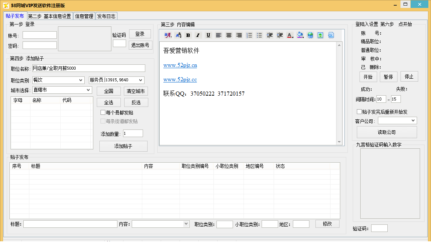Select all cities with 全国 button

(x=108, y=91)
